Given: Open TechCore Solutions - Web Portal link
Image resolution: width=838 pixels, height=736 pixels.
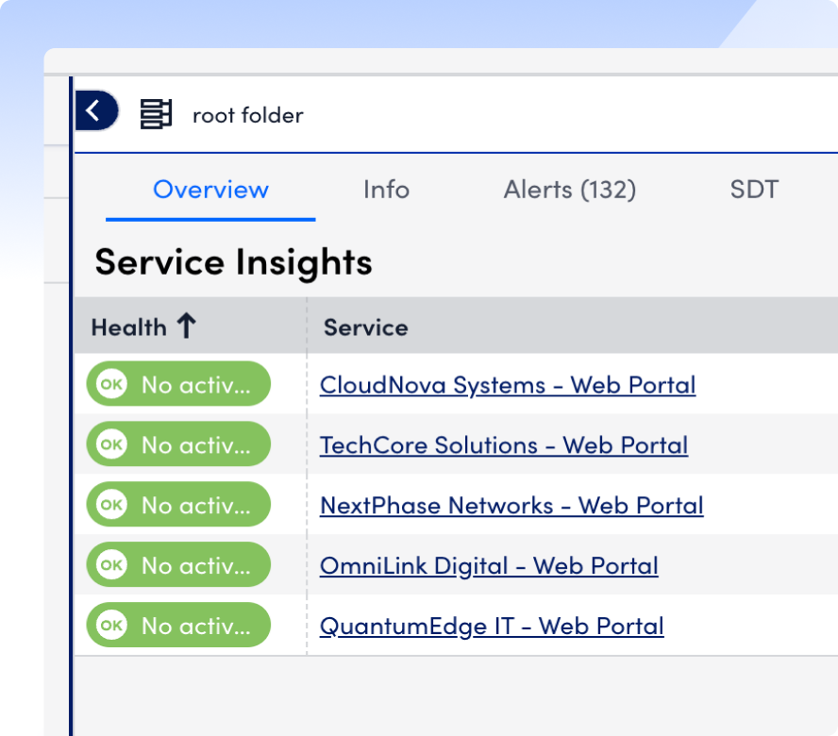Looking at the screenshot, I should click(x=504, y=445).
